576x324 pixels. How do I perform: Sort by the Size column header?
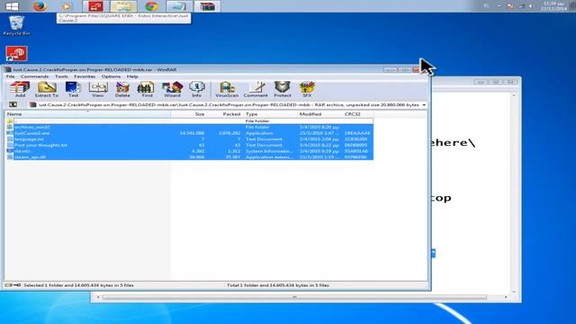tap(188, 114)
